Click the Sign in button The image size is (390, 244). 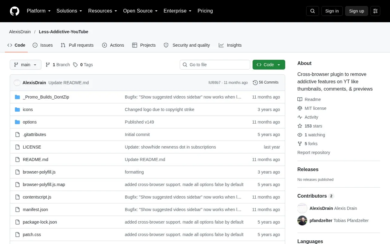pos(332,11)
